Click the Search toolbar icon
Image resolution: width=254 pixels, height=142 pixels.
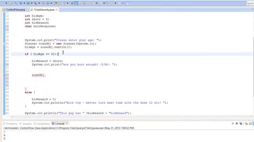tap(64, 3)
